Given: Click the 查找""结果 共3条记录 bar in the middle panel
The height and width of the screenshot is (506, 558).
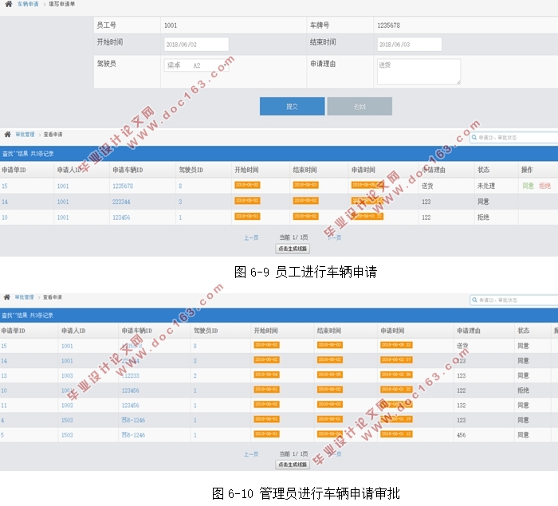Looking at the screenshot, I should point(279,154).
